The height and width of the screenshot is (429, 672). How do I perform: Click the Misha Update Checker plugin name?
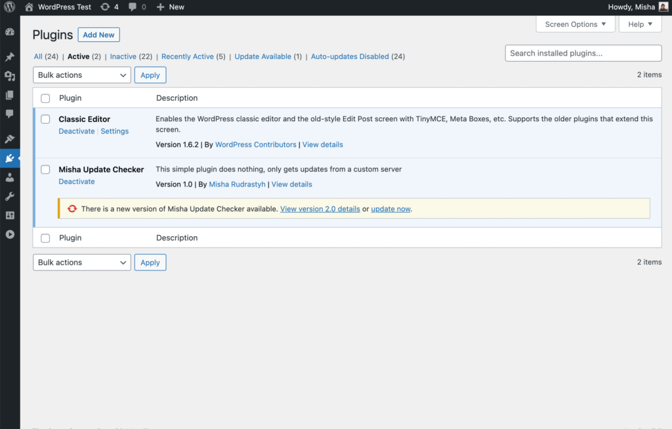point(101,170)
